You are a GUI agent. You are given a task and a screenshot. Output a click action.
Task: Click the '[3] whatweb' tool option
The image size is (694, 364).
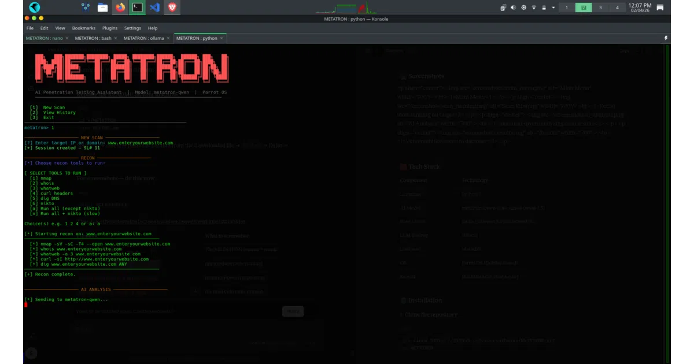click(x=45, y=188)
